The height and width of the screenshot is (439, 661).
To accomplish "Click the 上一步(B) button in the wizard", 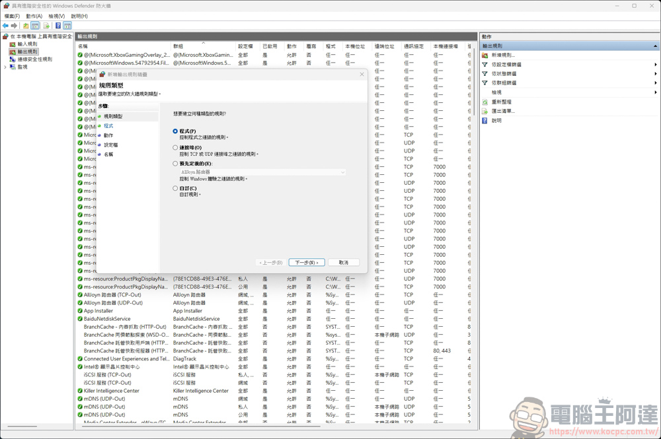I will pos(270,263).
